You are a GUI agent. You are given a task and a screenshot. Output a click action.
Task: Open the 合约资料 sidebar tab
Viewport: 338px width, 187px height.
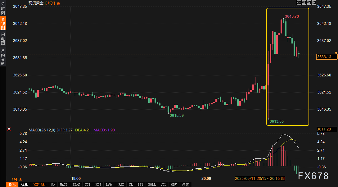point(3,57)
